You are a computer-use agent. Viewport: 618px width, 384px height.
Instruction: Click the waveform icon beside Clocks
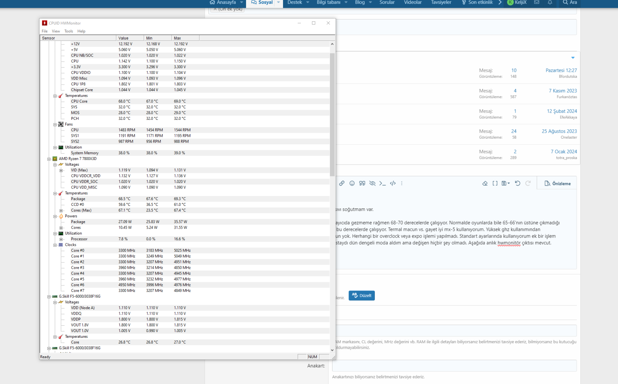click(61, 245)
